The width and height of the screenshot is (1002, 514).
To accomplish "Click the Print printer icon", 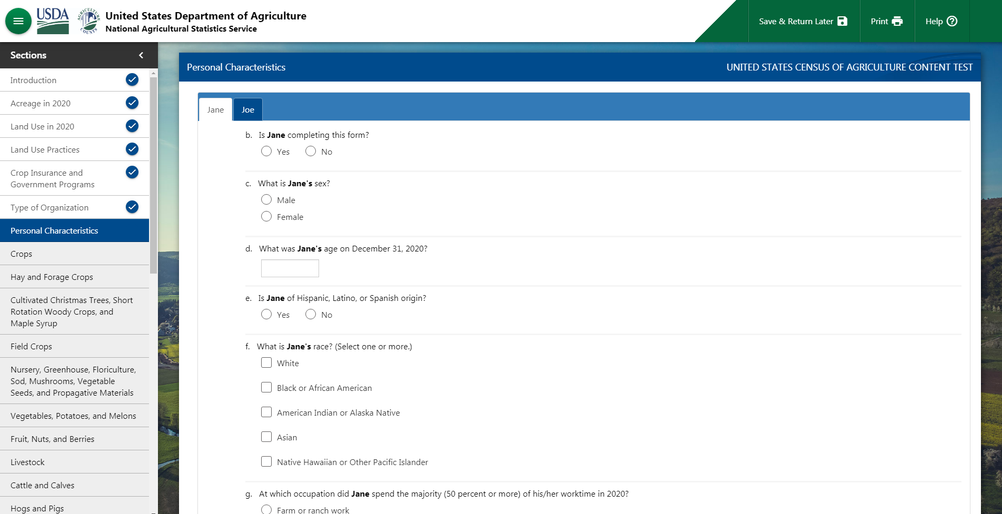I will click(897, 21).
